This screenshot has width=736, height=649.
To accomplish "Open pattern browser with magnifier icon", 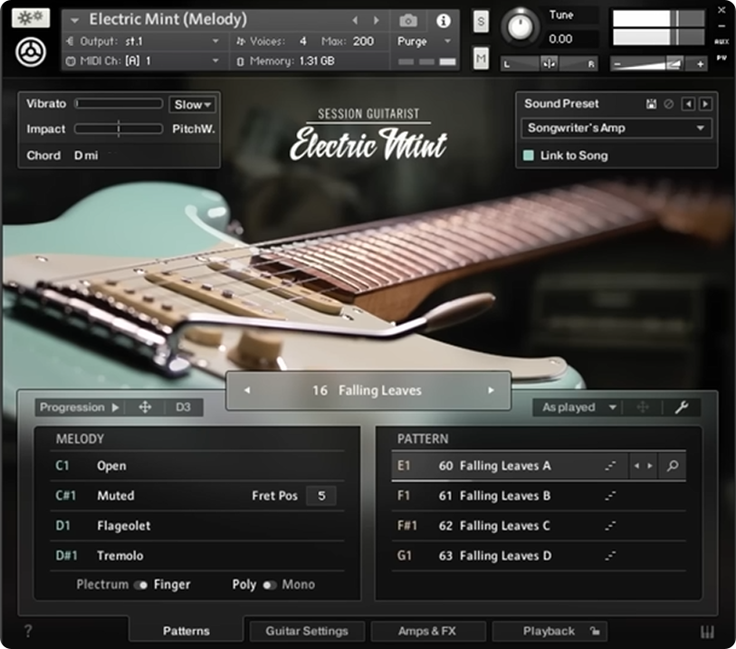I will pyautogui.click(x=672, y=465).
